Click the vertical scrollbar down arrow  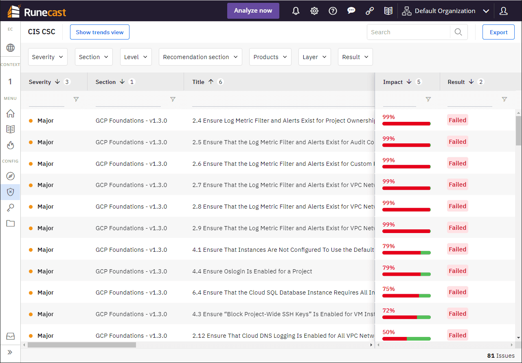click(518, 338)
